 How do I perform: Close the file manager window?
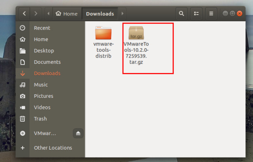pos(240,14)
